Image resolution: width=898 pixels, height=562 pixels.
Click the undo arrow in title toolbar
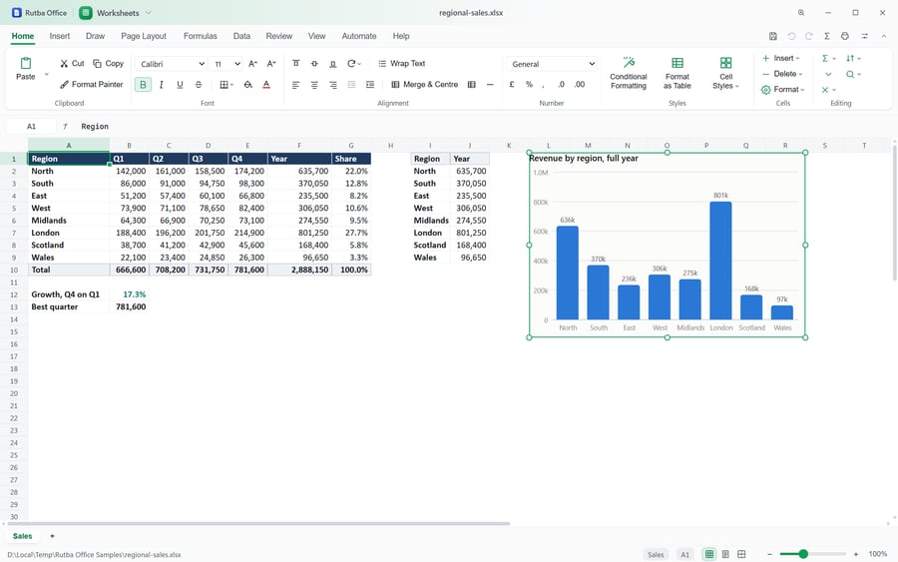click(x=791, y=36)
